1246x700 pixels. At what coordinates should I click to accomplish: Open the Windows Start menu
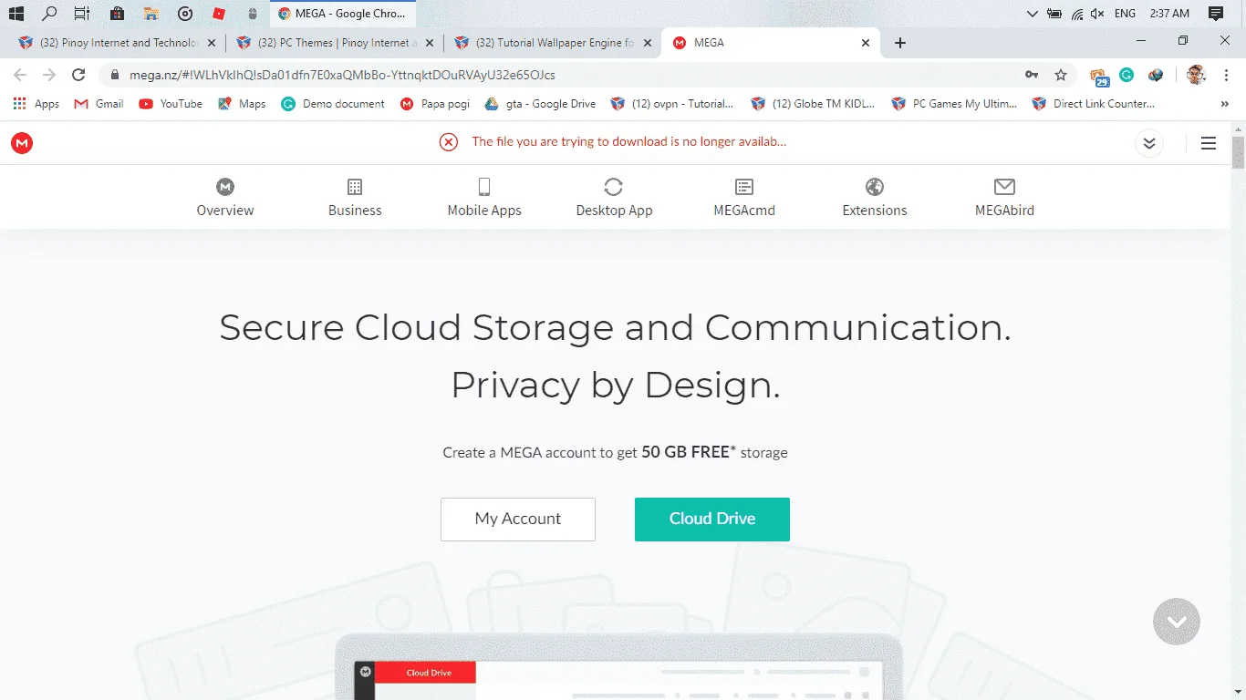tap(16, 14)
